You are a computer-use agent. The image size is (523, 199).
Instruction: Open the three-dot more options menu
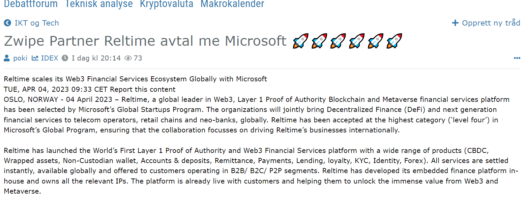coord(517,58)
